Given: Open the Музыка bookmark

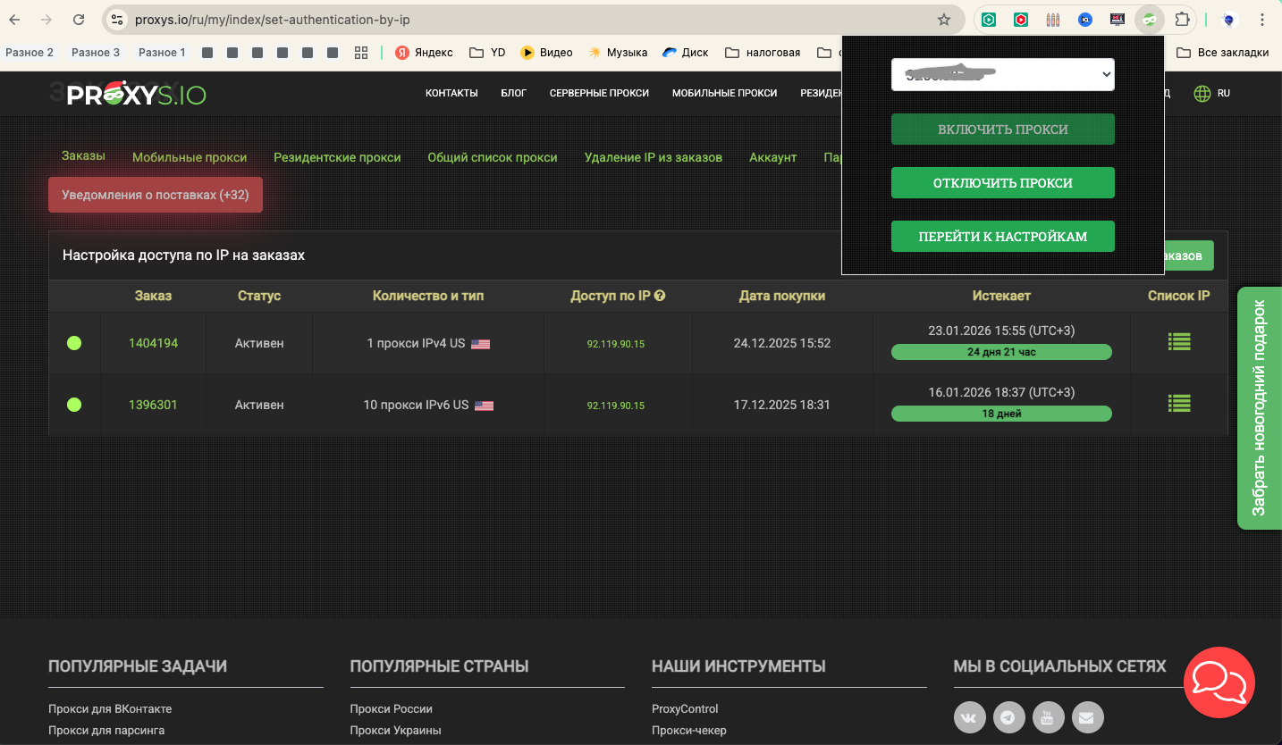Looking at the screenshot, I should pyautogui.click(x=617, y=53).
